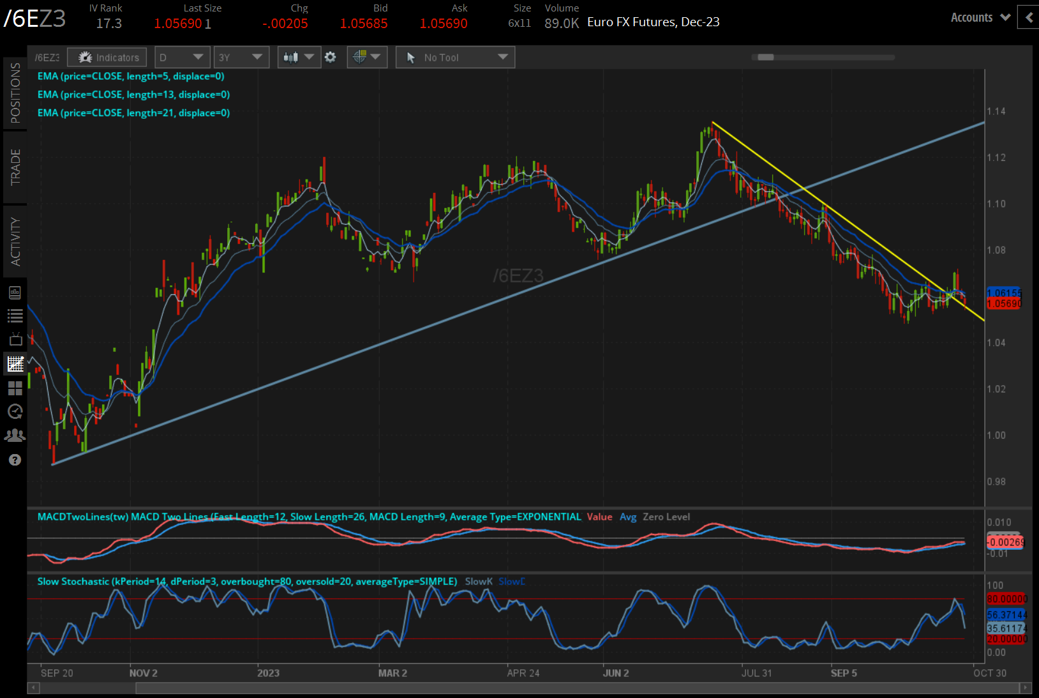Open the clock history icon in sidebar
Viewport: 1039px width, 698px height.
[x=15, y=412]
